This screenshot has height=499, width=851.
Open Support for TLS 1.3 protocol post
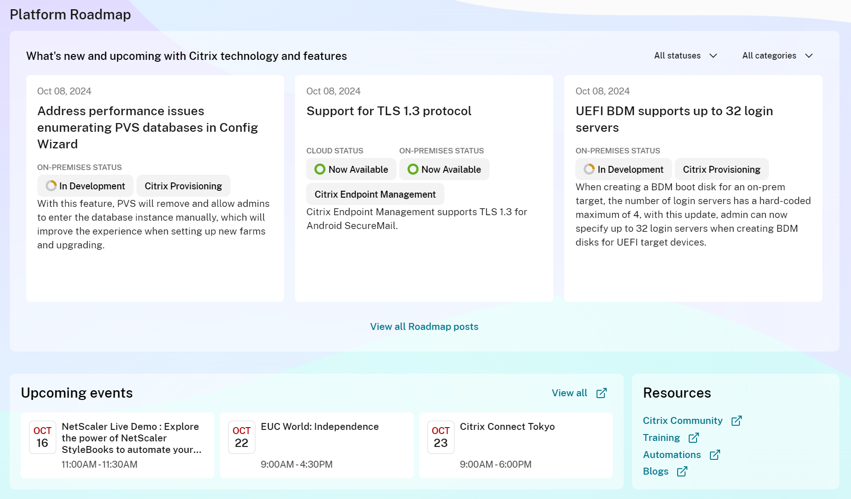(389, 111)
